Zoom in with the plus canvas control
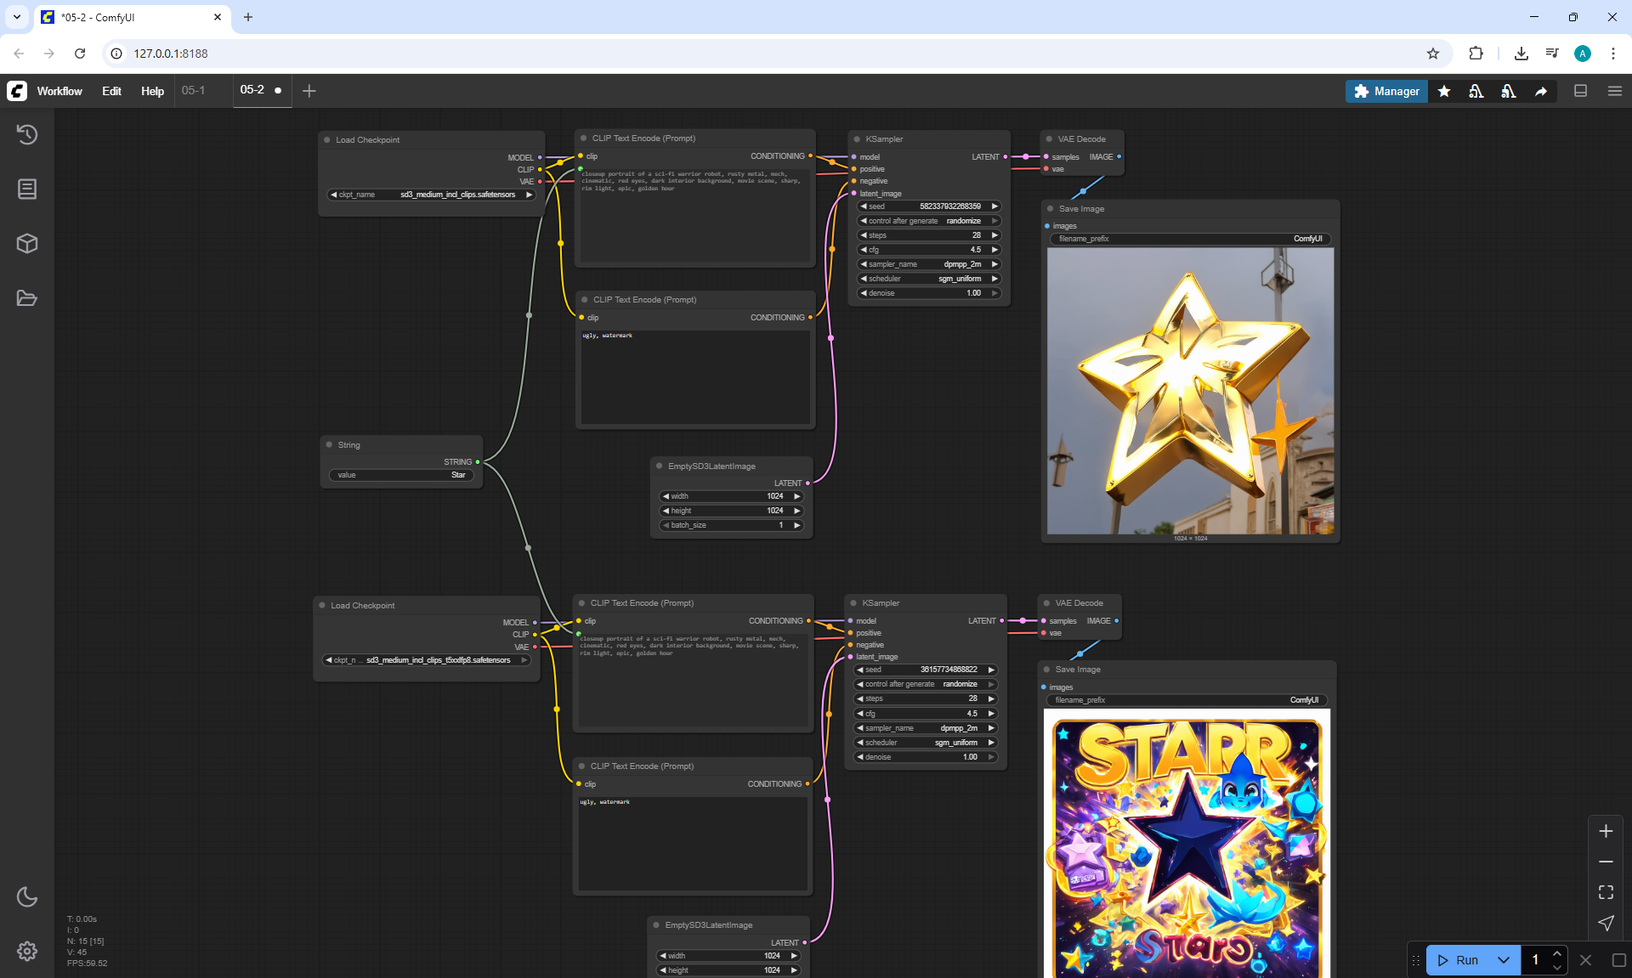Image resolution: width=1632 pixels, height=978 pixels. (x=1606, y=831)
